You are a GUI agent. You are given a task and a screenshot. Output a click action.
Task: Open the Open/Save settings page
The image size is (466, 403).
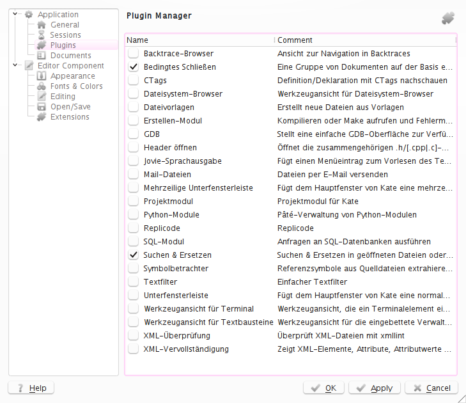pyautogui.click(x=70, y=106)
